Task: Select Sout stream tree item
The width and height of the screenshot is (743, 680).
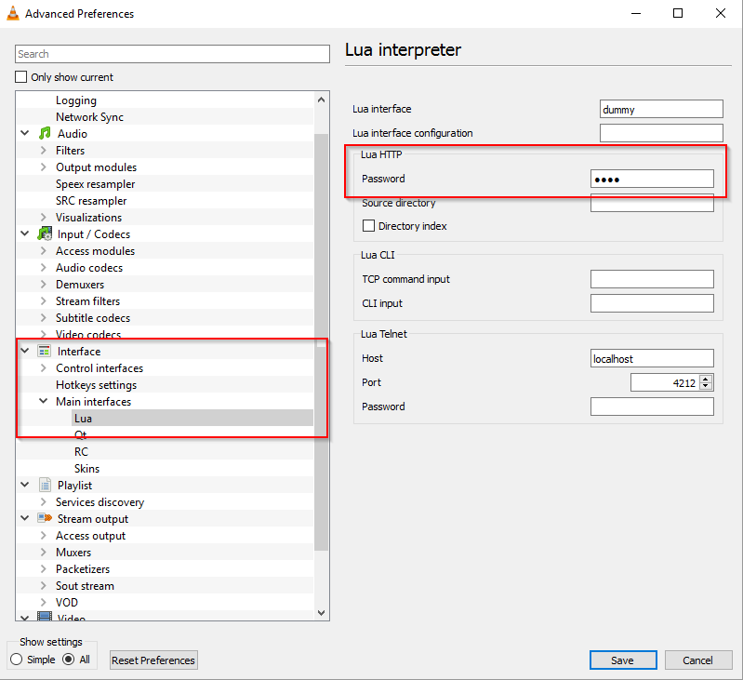Action: click(x=85, y=586)
